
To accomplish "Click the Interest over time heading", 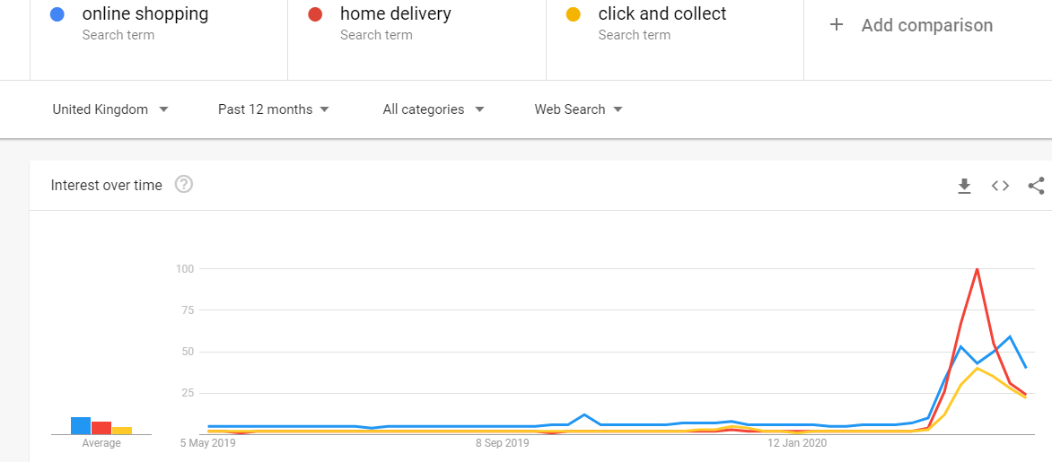I will [107, 185].
